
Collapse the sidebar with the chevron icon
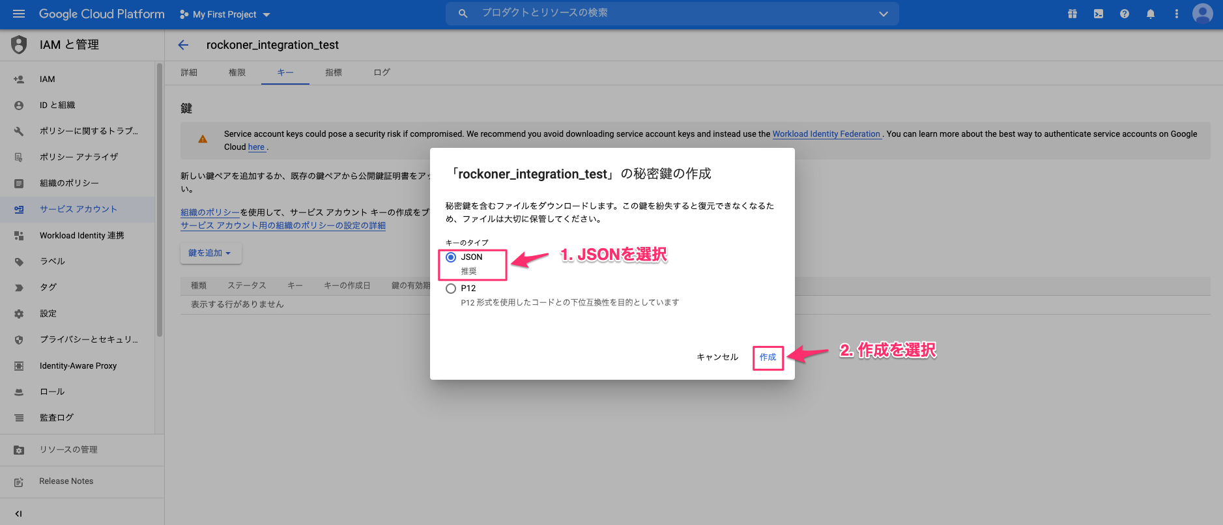[x=18, y=513]
